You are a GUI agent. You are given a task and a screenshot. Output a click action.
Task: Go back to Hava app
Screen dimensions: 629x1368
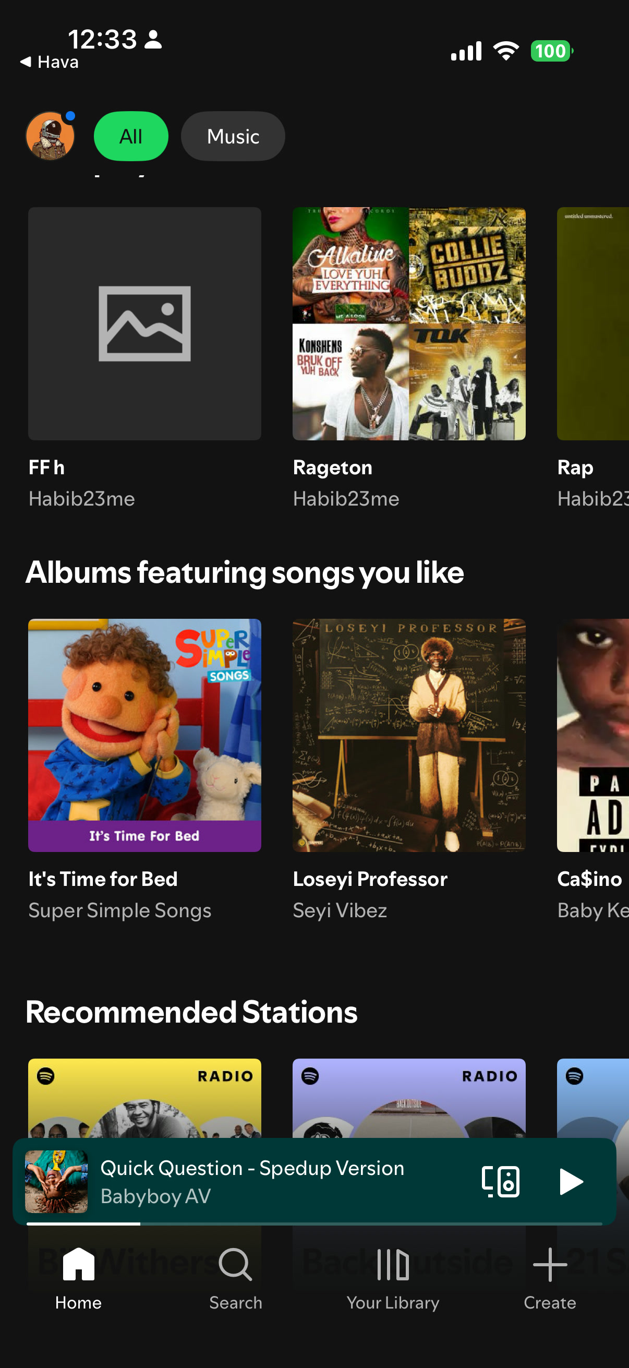pyautogui.click(x=50, y=62)
